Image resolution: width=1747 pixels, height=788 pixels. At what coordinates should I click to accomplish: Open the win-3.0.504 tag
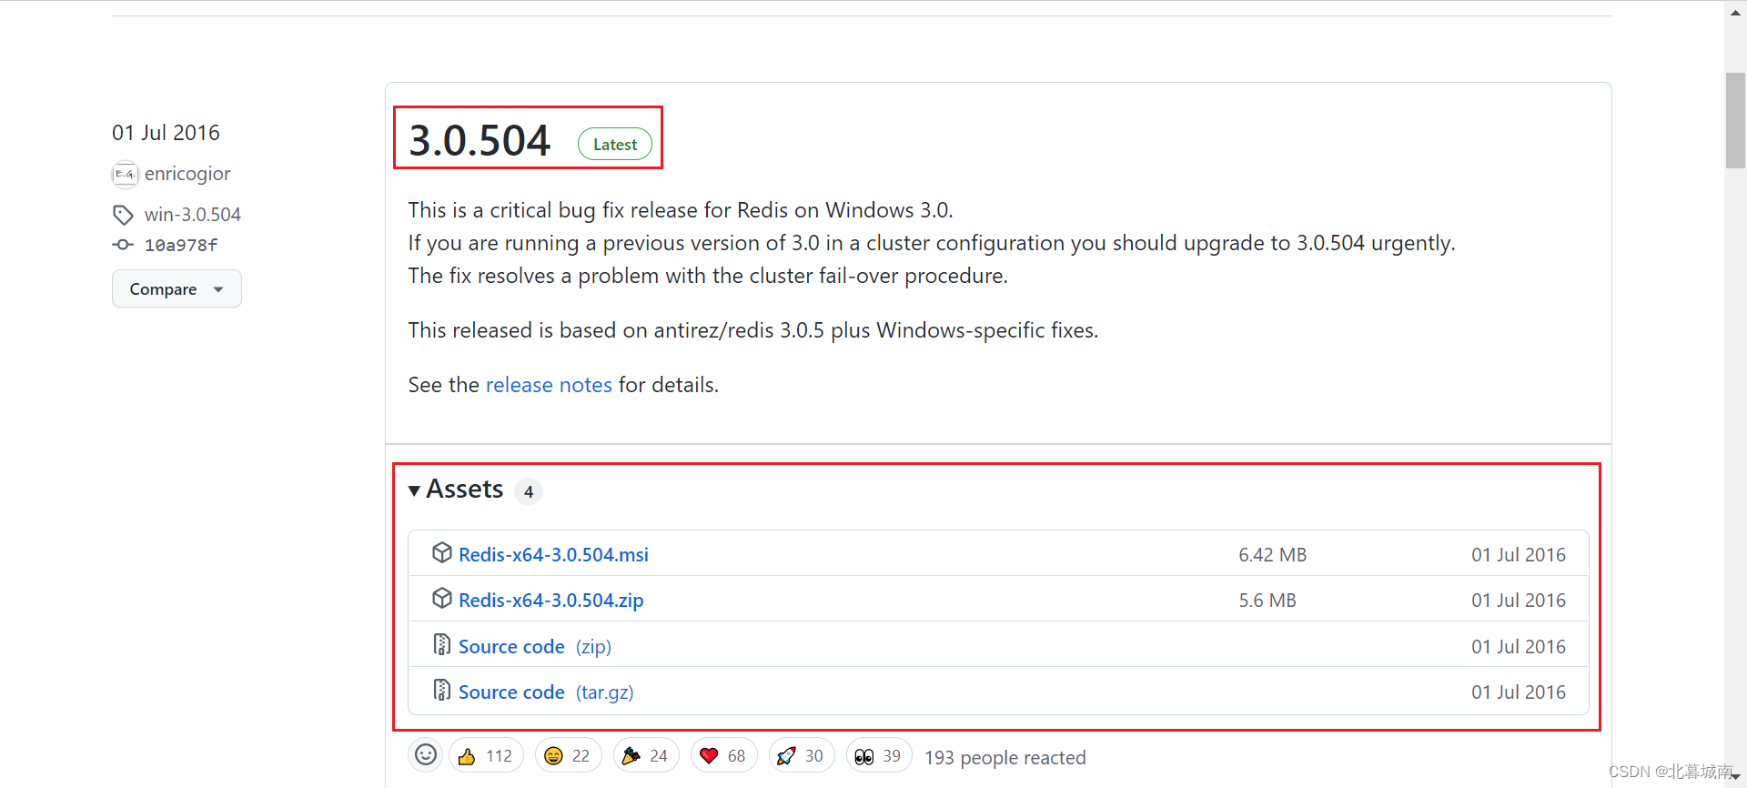click(193, 215)
